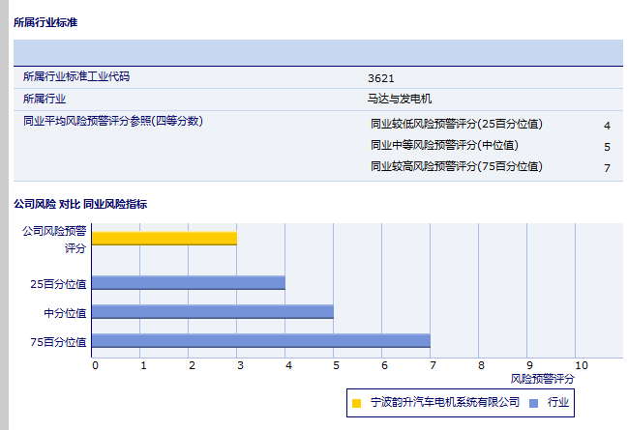Click the 公司风险预警评分 y-axis label
The width and height of the screenshot is (628, 430).
click(x=55, y=239)
